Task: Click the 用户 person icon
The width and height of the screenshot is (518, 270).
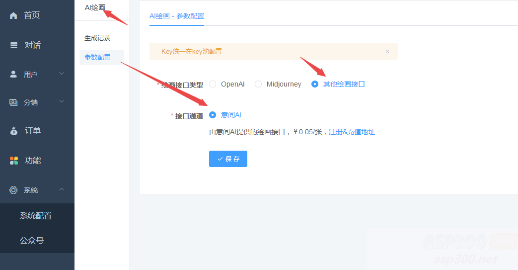Action: tap(14, 74)
